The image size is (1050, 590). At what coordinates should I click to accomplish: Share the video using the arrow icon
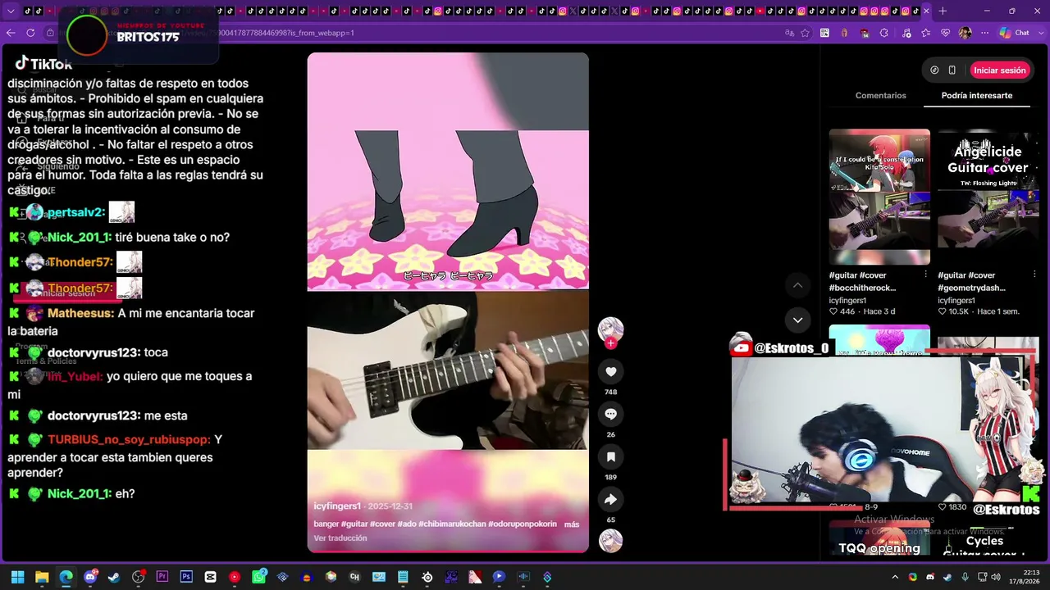click(x=610, y=499)
